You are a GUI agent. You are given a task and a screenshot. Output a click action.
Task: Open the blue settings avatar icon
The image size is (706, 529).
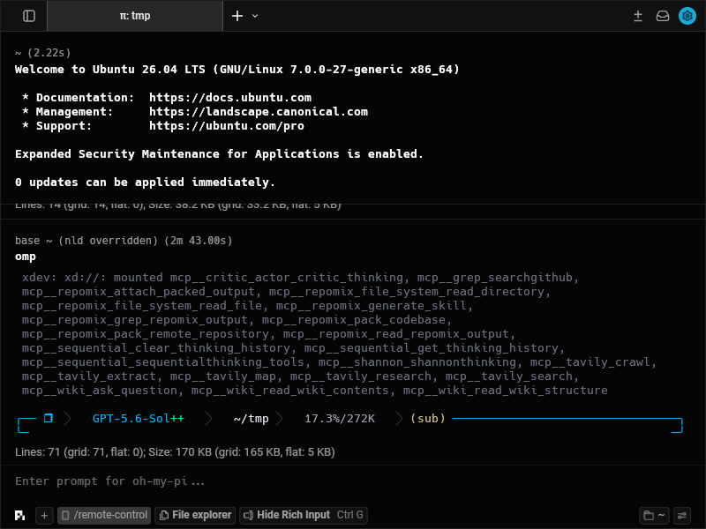tap(687, 16)
